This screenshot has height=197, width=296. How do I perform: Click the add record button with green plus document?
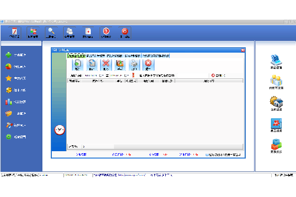pyautogui.click(x=77, y=65)
